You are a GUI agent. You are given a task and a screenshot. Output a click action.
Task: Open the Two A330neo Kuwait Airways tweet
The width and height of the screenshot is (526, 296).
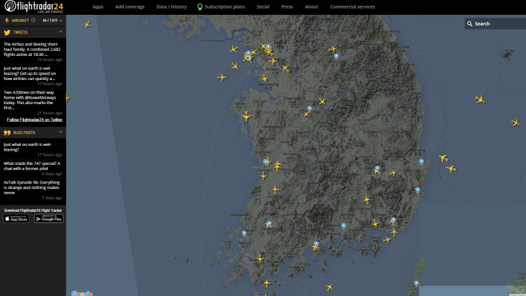pyautogui.click(x=30, y=100)
